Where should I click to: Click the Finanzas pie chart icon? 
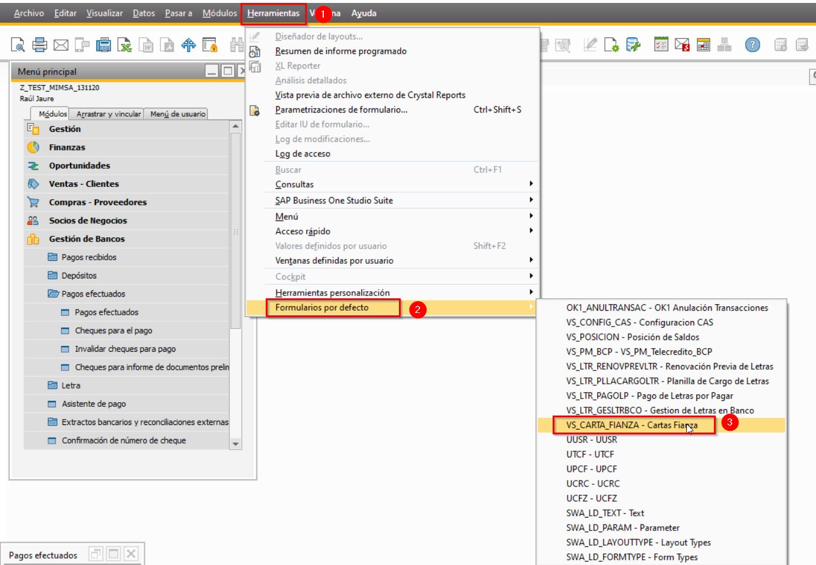click(33, 147)
